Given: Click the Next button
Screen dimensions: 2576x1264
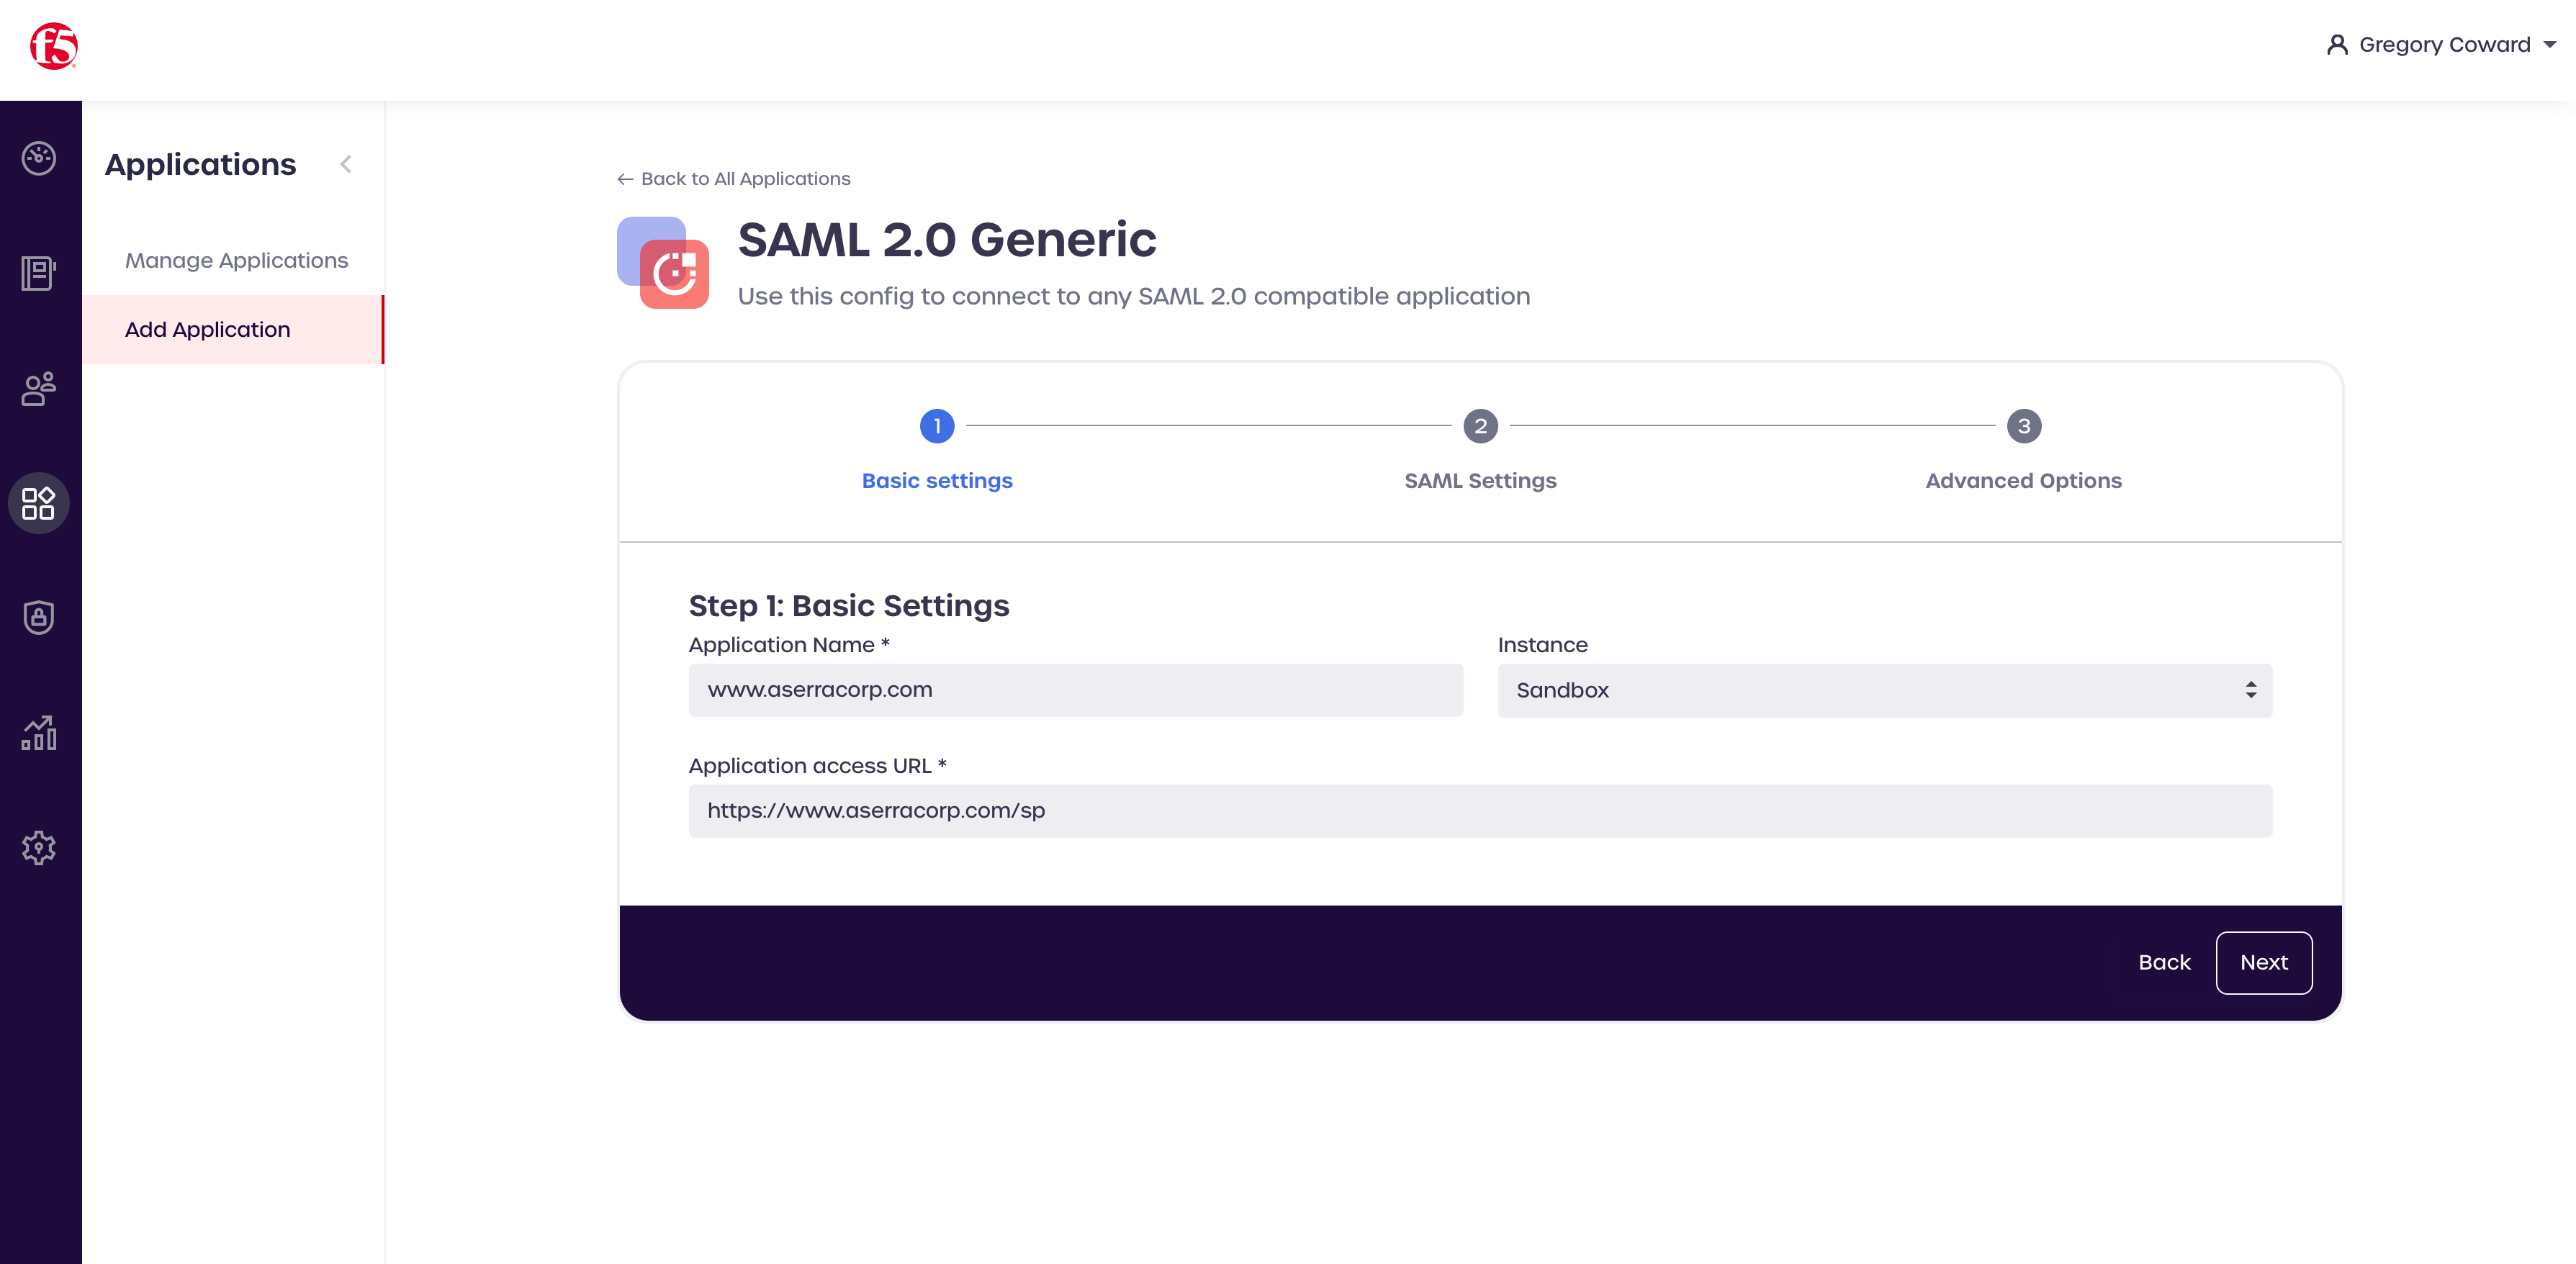Looking at the screenshot, I should tap(2263, 962).
